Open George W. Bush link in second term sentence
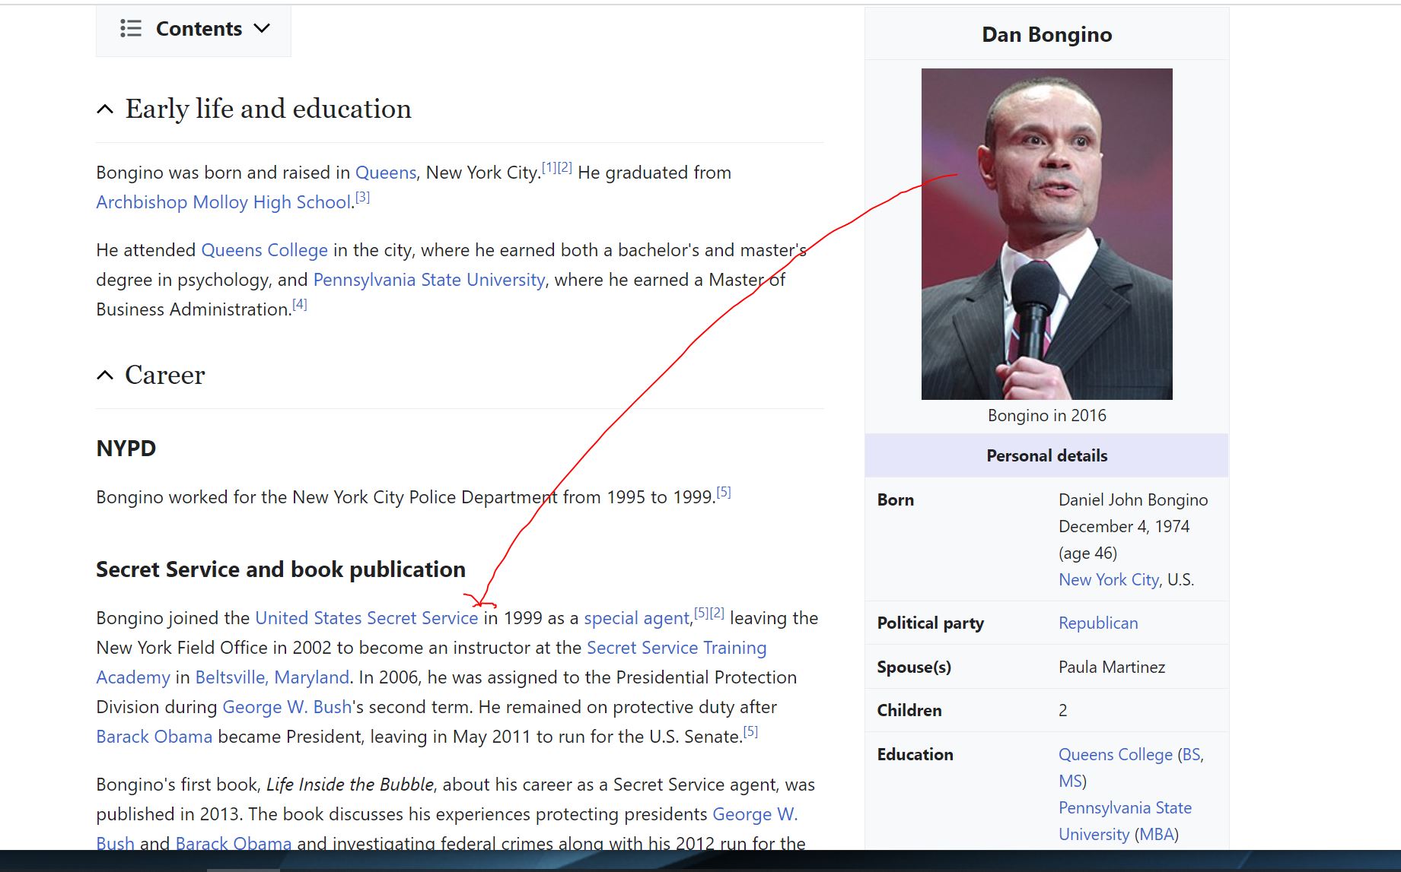Screen dimensions: 1401x872 pos(287,707)
